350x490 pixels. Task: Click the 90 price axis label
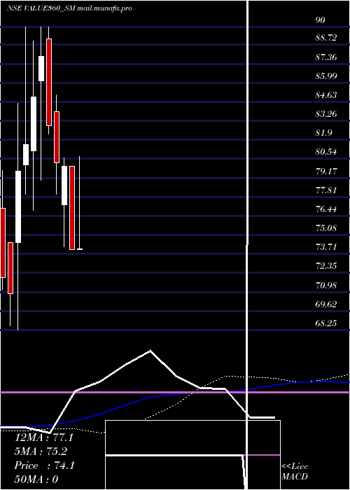[321, 20]
